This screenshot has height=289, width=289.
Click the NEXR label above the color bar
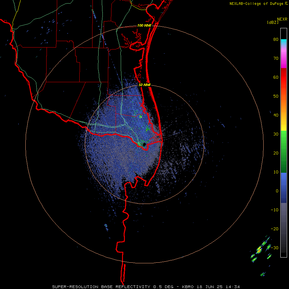(282, 19)
